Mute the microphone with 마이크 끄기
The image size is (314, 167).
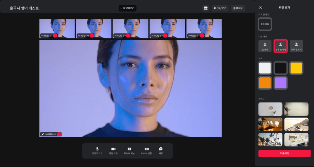[97, 151]
